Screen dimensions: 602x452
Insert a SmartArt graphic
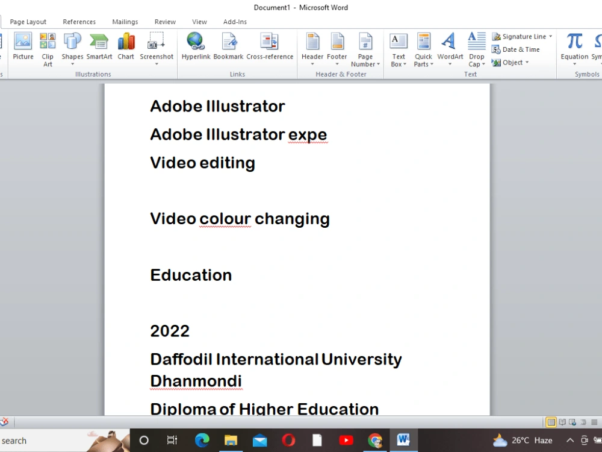(99, 46)
